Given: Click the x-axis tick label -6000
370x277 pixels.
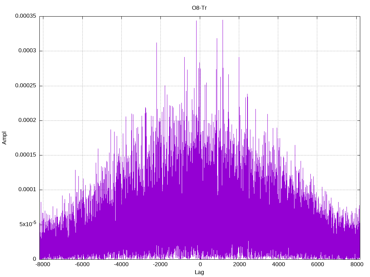Looking at the screenshot, I should [x=82, y=264].
